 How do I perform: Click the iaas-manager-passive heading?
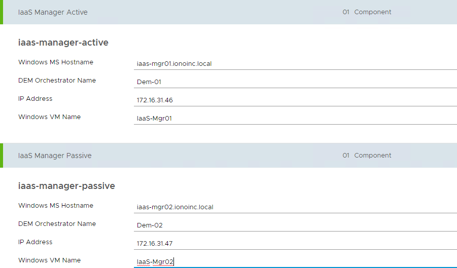66,186
